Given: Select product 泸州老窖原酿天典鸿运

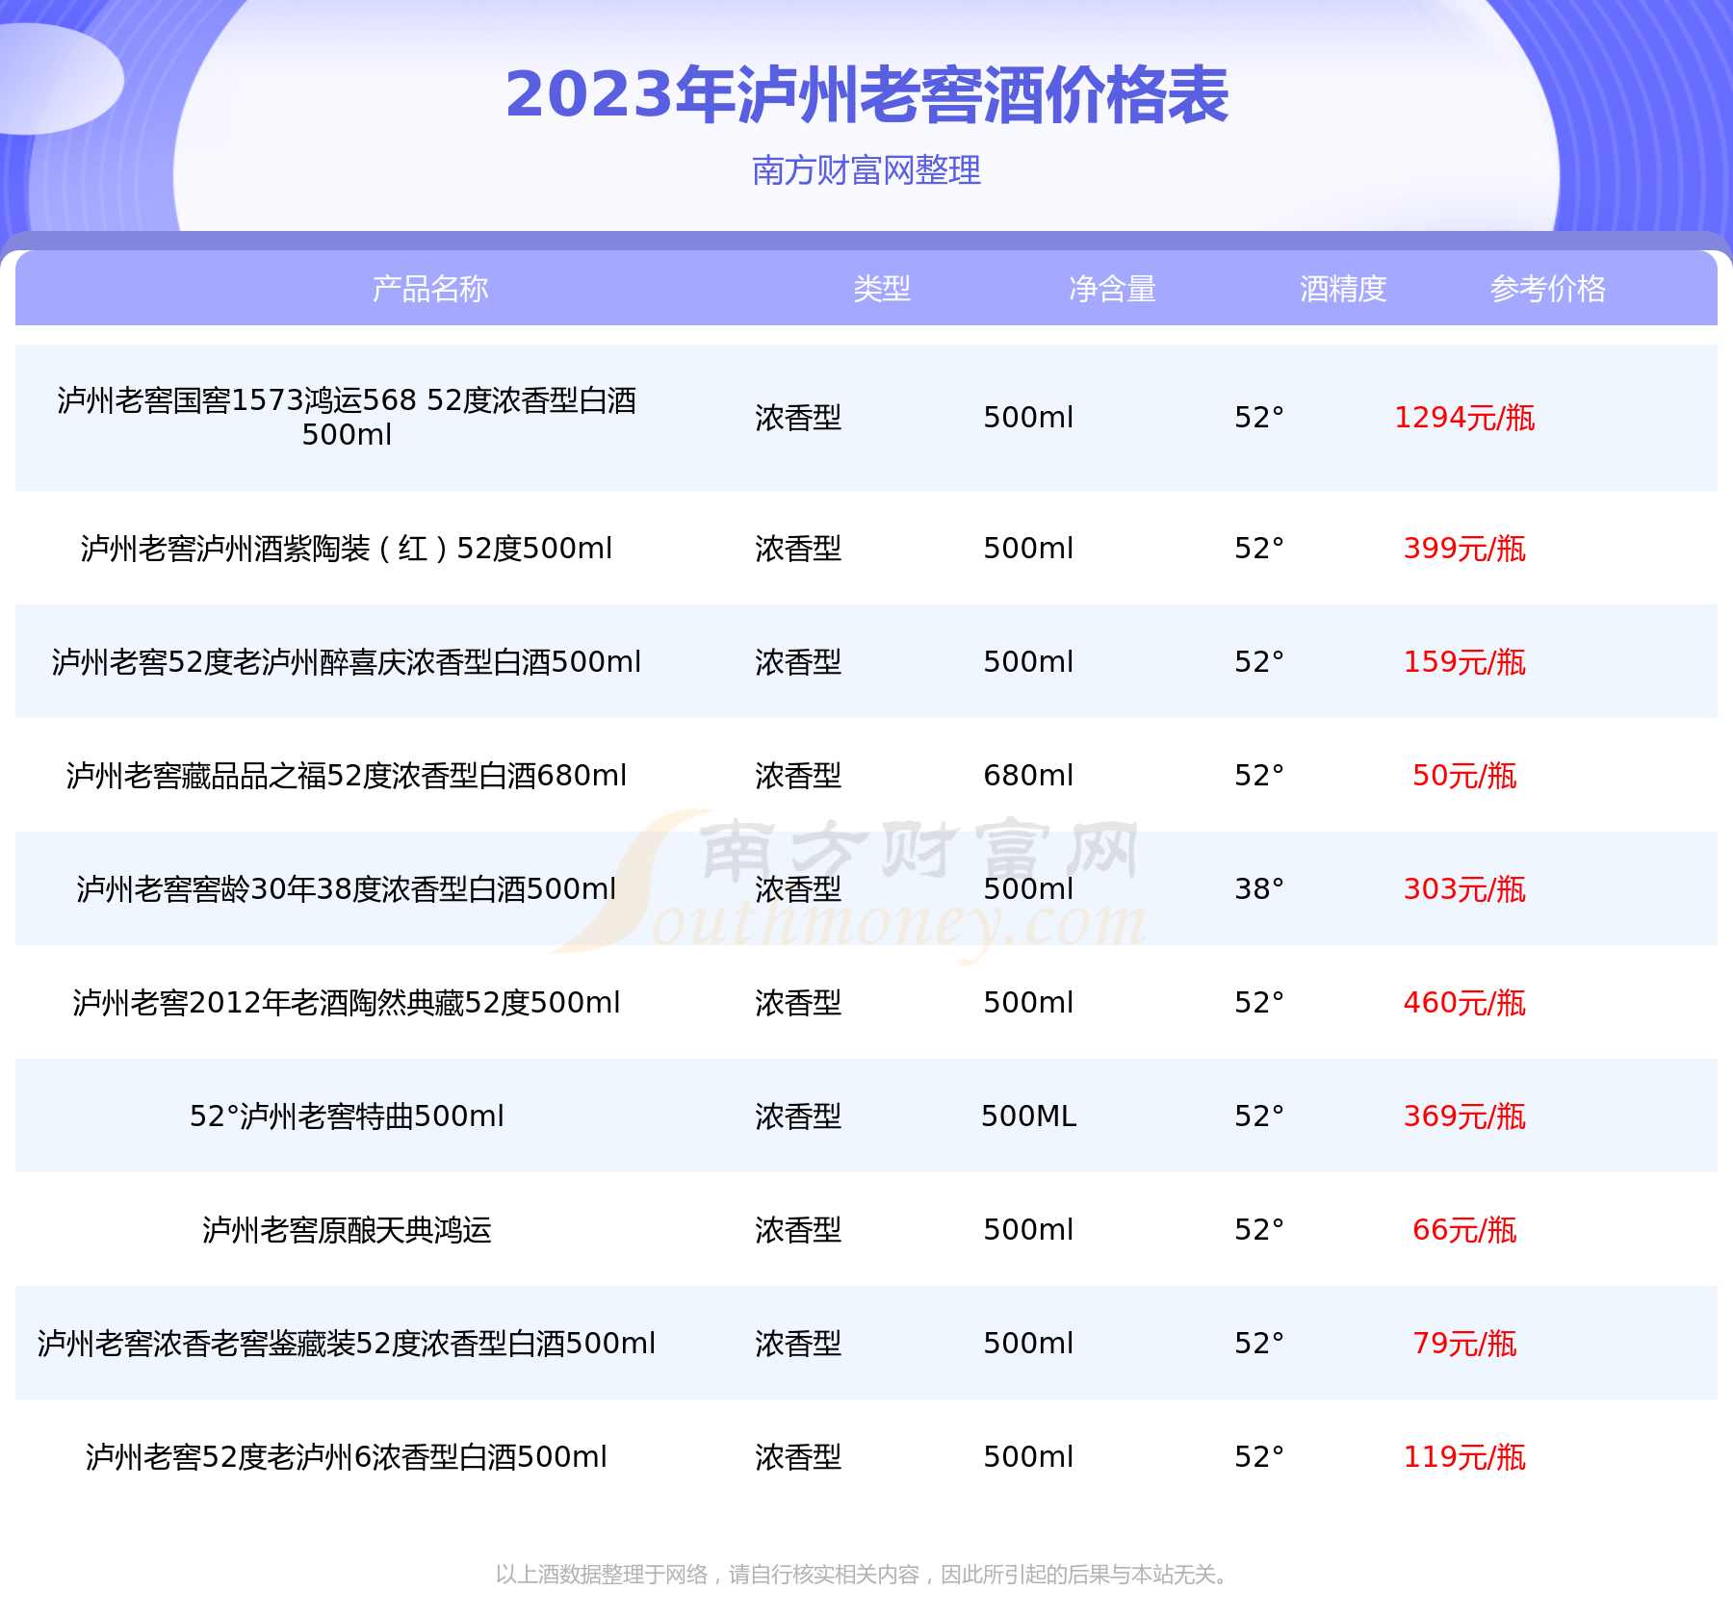Looking at the screenshot, I should [x=347, y=1230].
